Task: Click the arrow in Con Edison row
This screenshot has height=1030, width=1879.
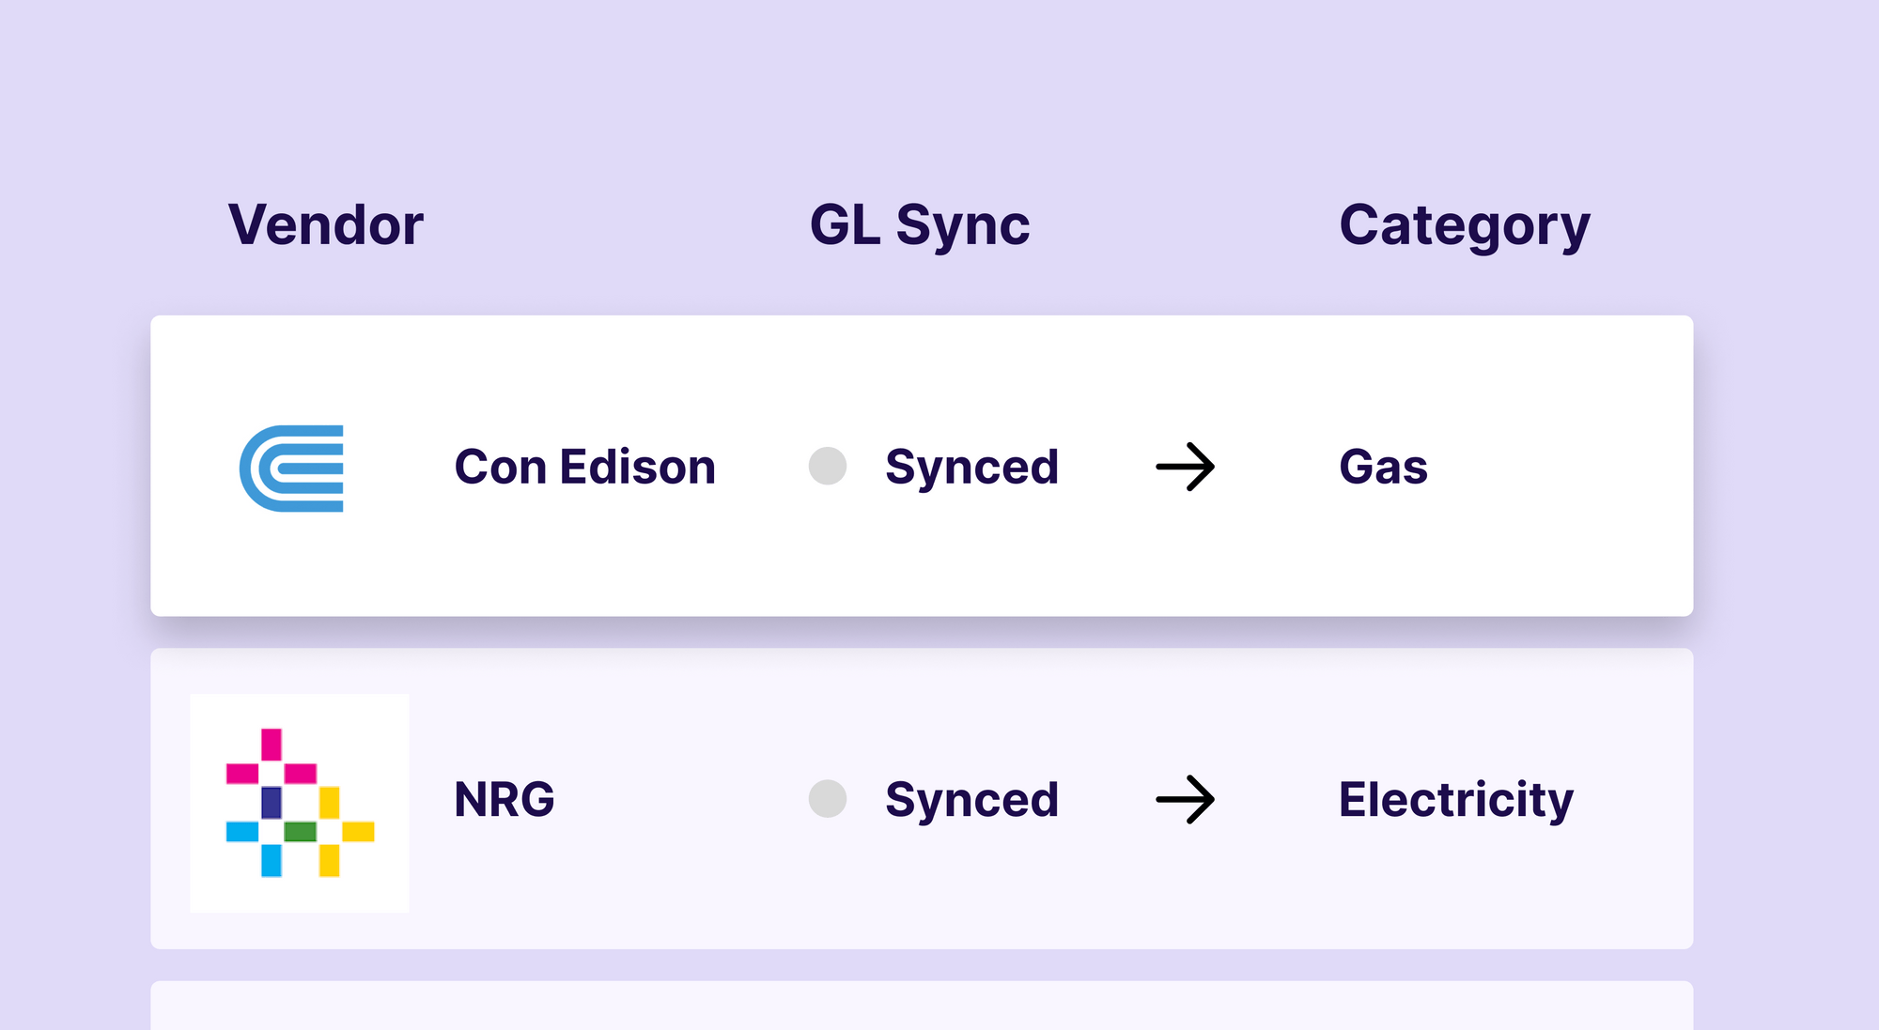Action: point(1185,467)
